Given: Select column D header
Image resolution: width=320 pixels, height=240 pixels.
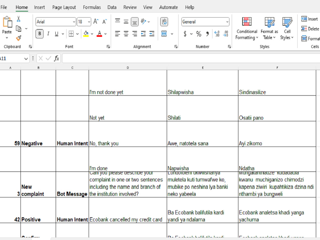Looking at the screenshot, I should tap(128, 68).
